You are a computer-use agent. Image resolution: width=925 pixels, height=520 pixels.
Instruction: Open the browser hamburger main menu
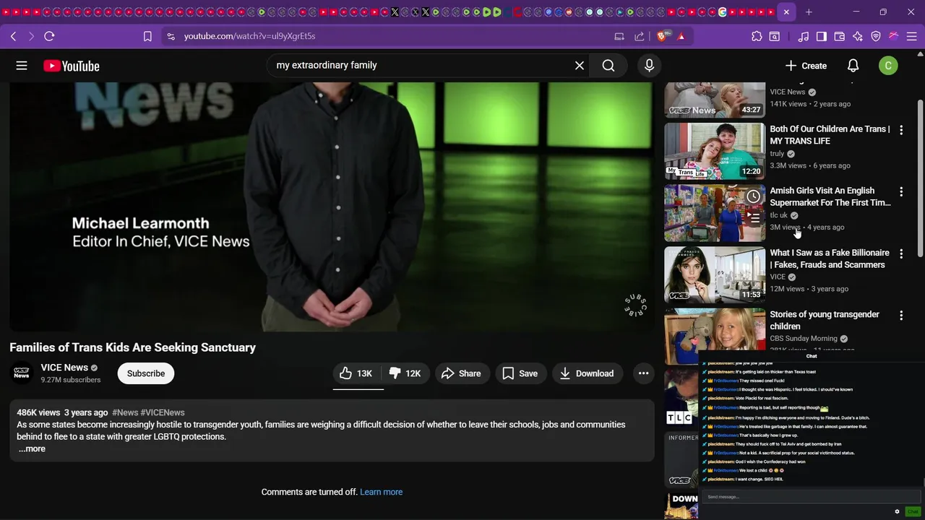912,36
